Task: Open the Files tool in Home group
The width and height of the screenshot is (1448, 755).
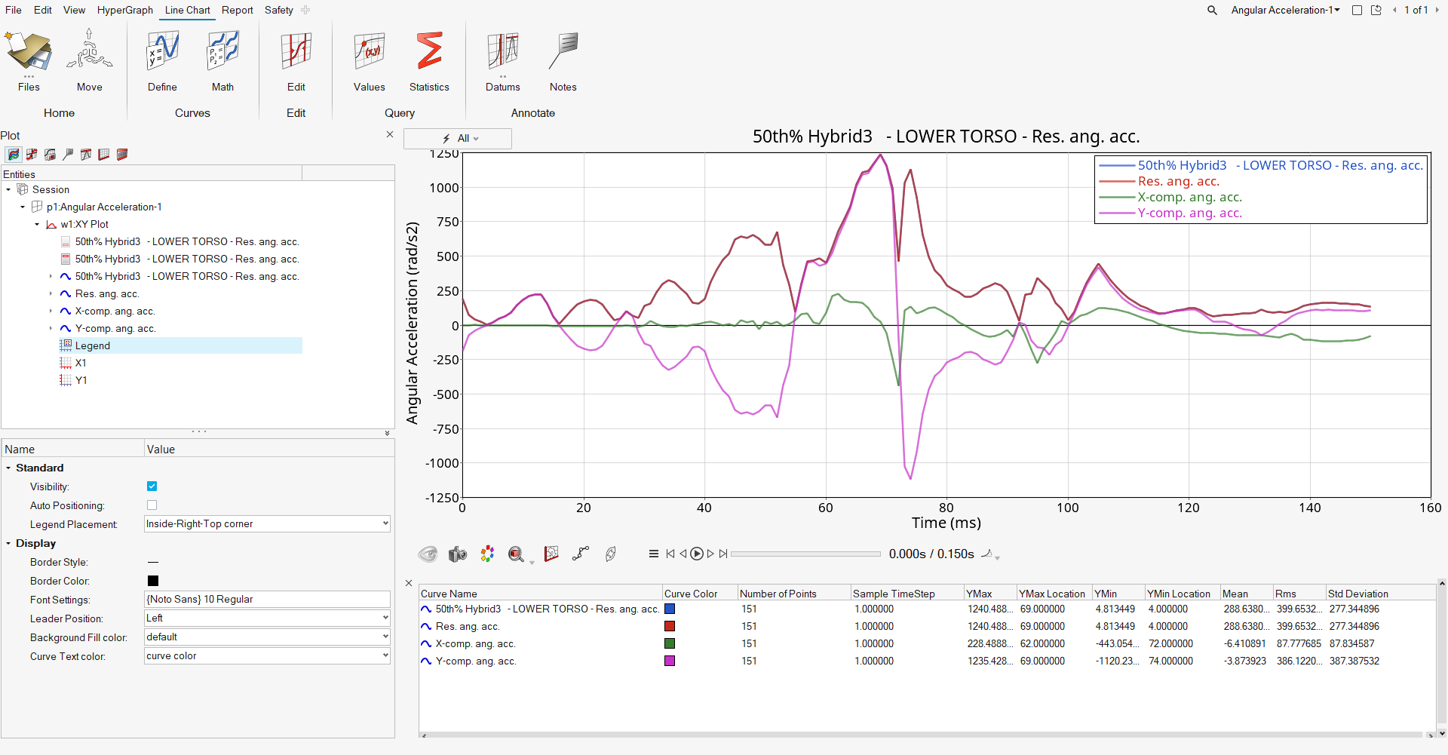Action: 29,53
